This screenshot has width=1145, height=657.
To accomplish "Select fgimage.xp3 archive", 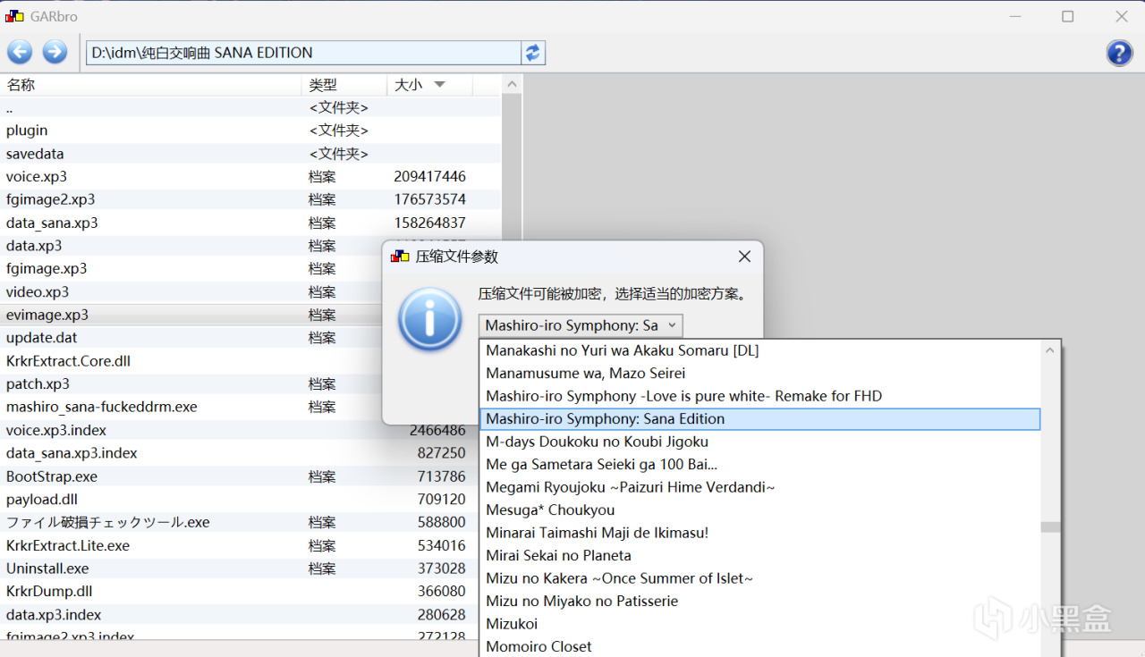I will [x=191, y=268].
